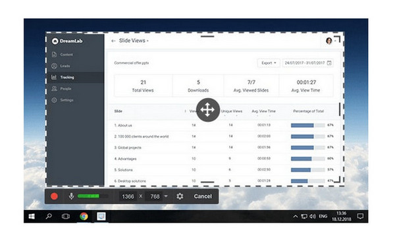Click the Cancel button in the recorder bar
This screenshot has height=241, width=395.
point(203,196)
